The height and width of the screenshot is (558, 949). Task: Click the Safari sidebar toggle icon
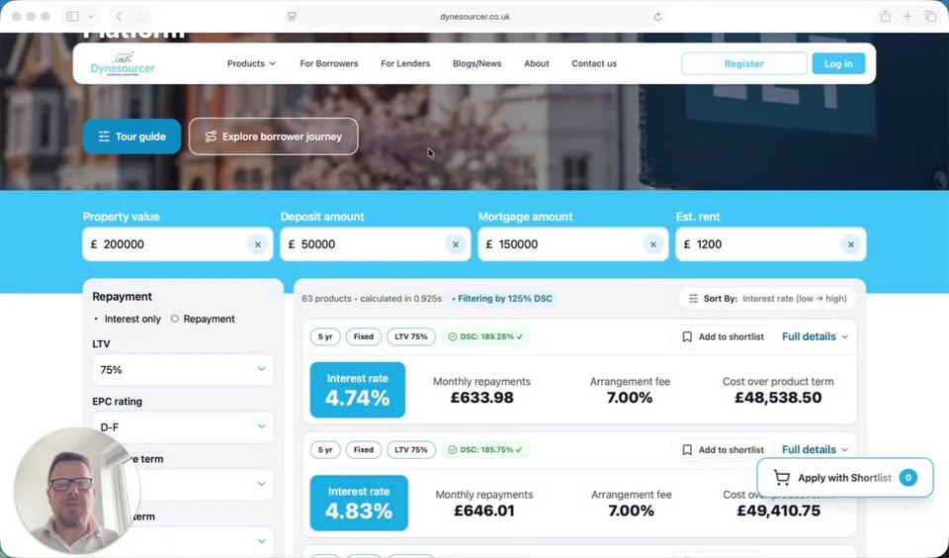(x=72, y=17)
